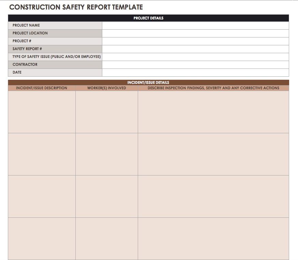Select the Safety Report # input cell

point(195,49)
